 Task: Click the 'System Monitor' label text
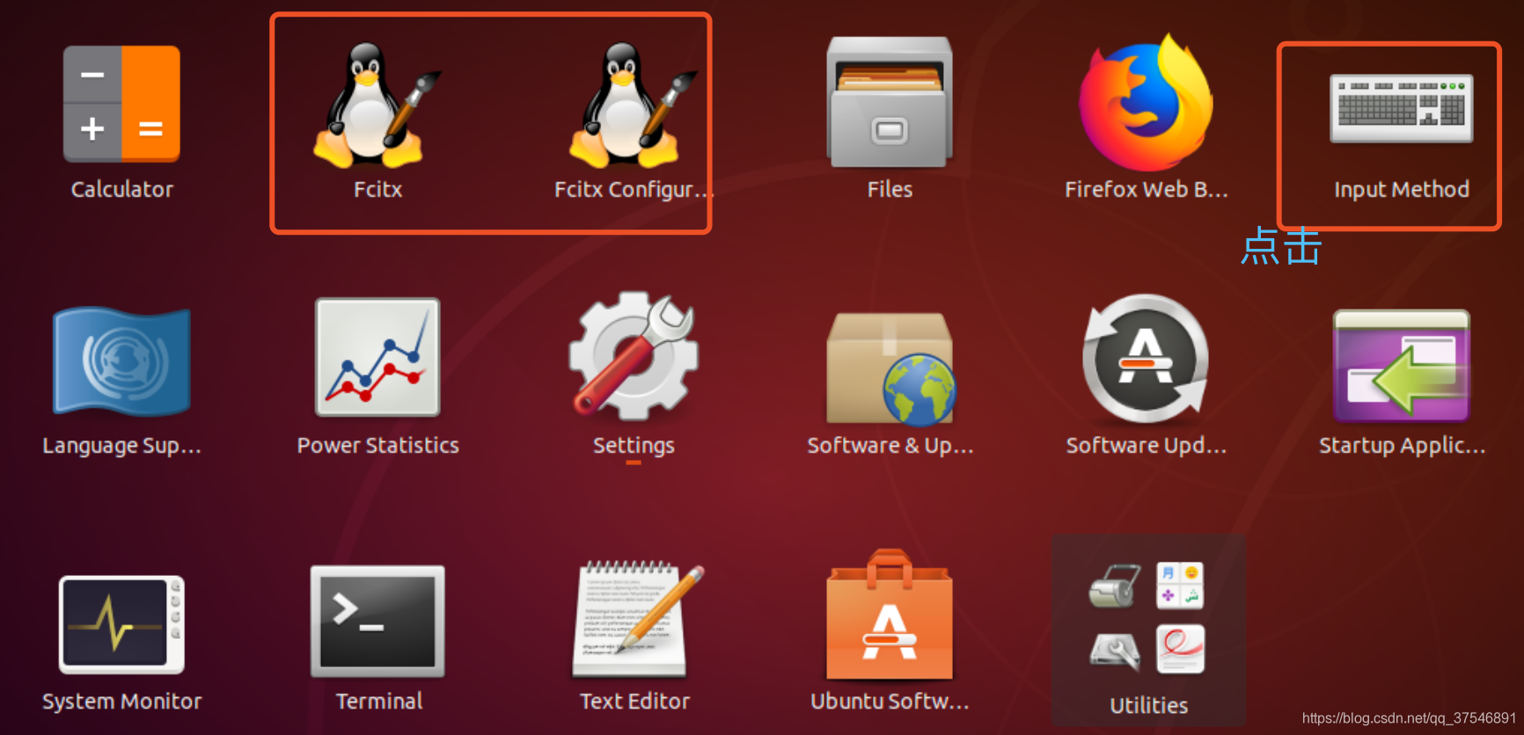(x=121, y=702)
